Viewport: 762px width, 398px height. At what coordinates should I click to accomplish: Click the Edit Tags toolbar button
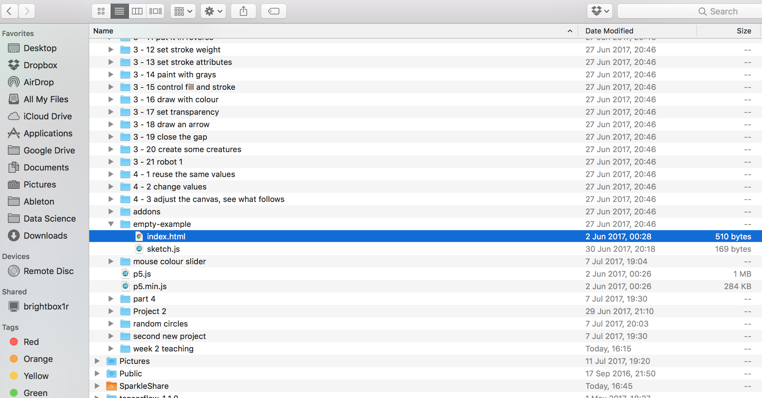point(273,11)
